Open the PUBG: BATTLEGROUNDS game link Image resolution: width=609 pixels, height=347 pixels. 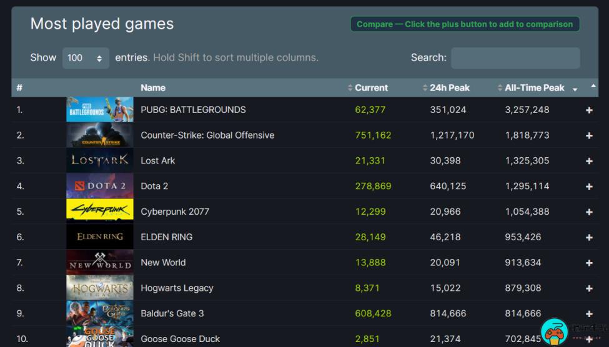[x=193, y=110]
